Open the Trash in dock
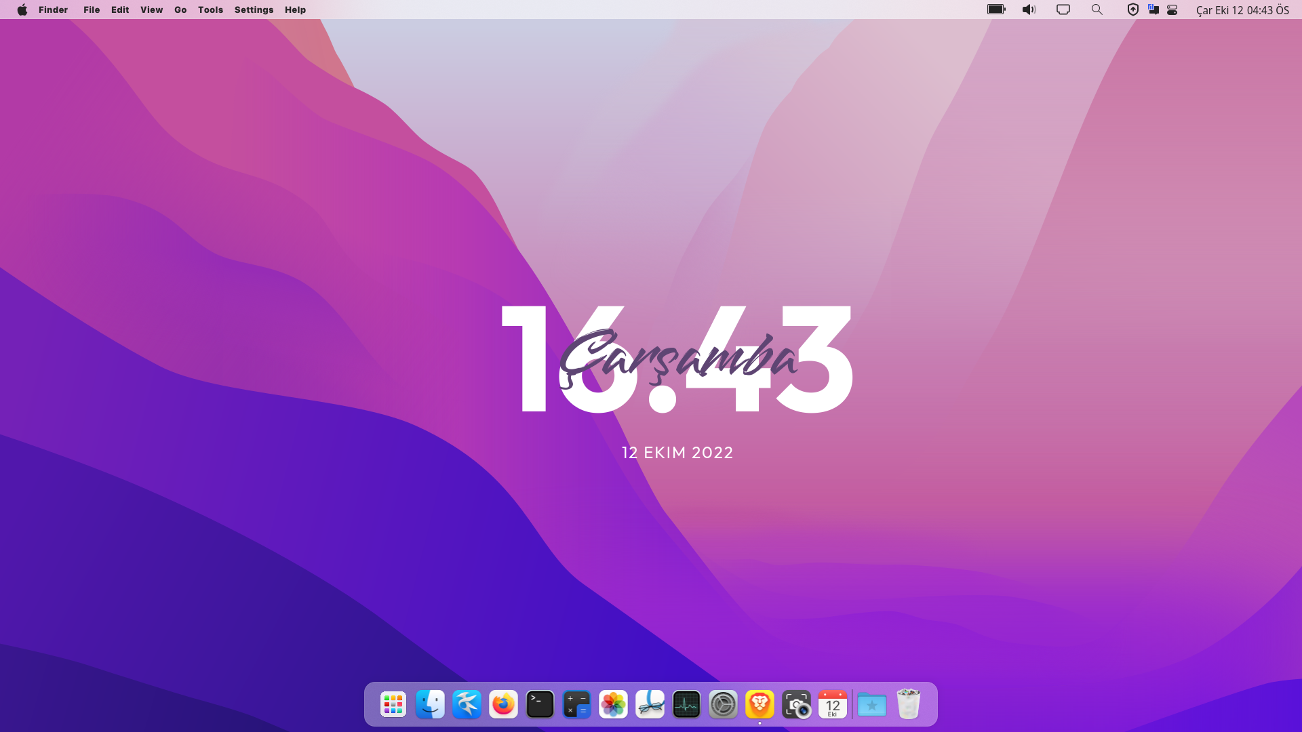 coord(908,704)
